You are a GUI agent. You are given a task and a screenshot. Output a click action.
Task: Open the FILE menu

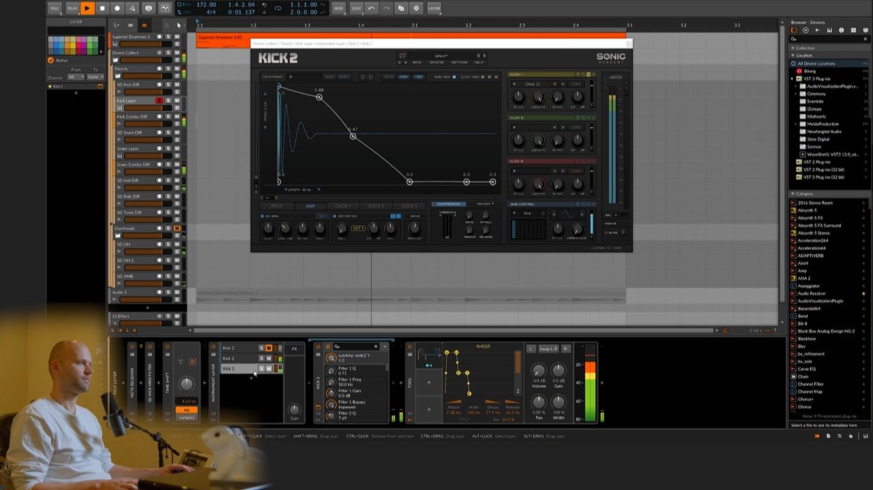55,8
